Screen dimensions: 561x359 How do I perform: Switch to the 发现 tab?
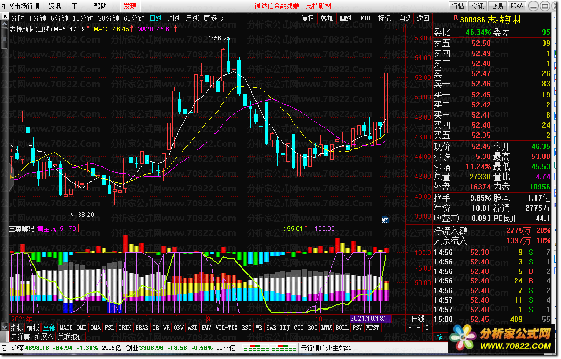pyautogui.click(x=130, y=6)
